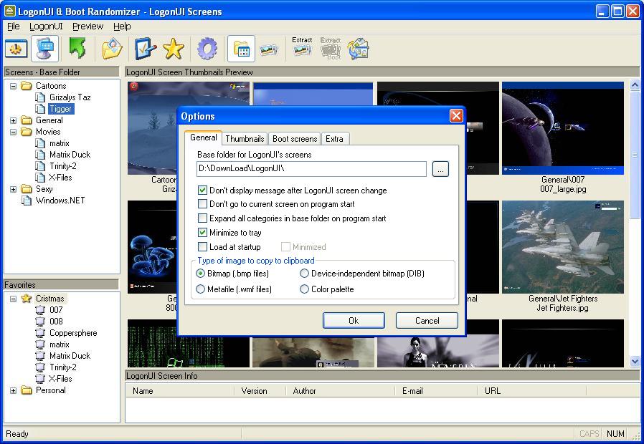Click the star icon next to Cristmas
The height and width of the screenshot is (444, 644).
point(27,299)
